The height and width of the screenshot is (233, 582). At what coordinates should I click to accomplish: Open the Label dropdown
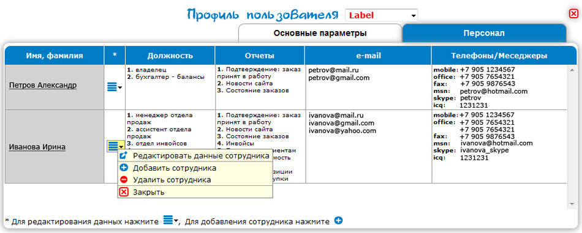pyautogui.click(x=381, y=15)
